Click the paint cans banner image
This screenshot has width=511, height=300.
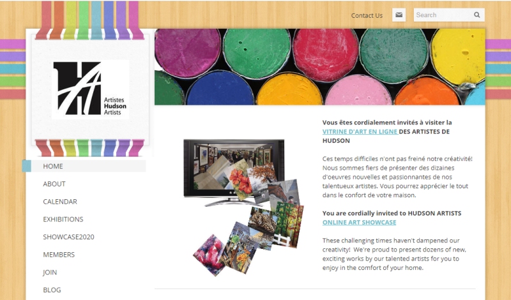pyautogui.click(x=320, y=67)
